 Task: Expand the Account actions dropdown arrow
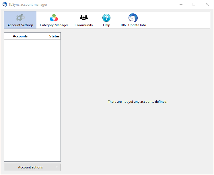click(x=57, y=167)
